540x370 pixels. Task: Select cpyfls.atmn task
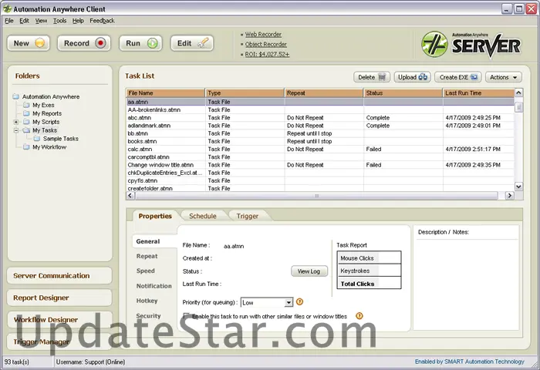point(320,180)
